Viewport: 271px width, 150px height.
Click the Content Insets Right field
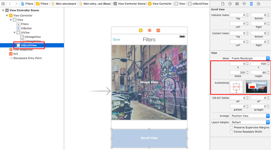259,42
